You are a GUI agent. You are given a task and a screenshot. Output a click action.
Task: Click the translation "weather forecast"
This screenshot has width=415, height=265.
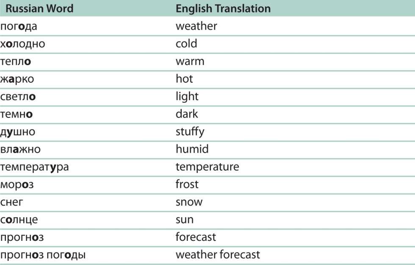pyautogui.click(x=218, y=255)
